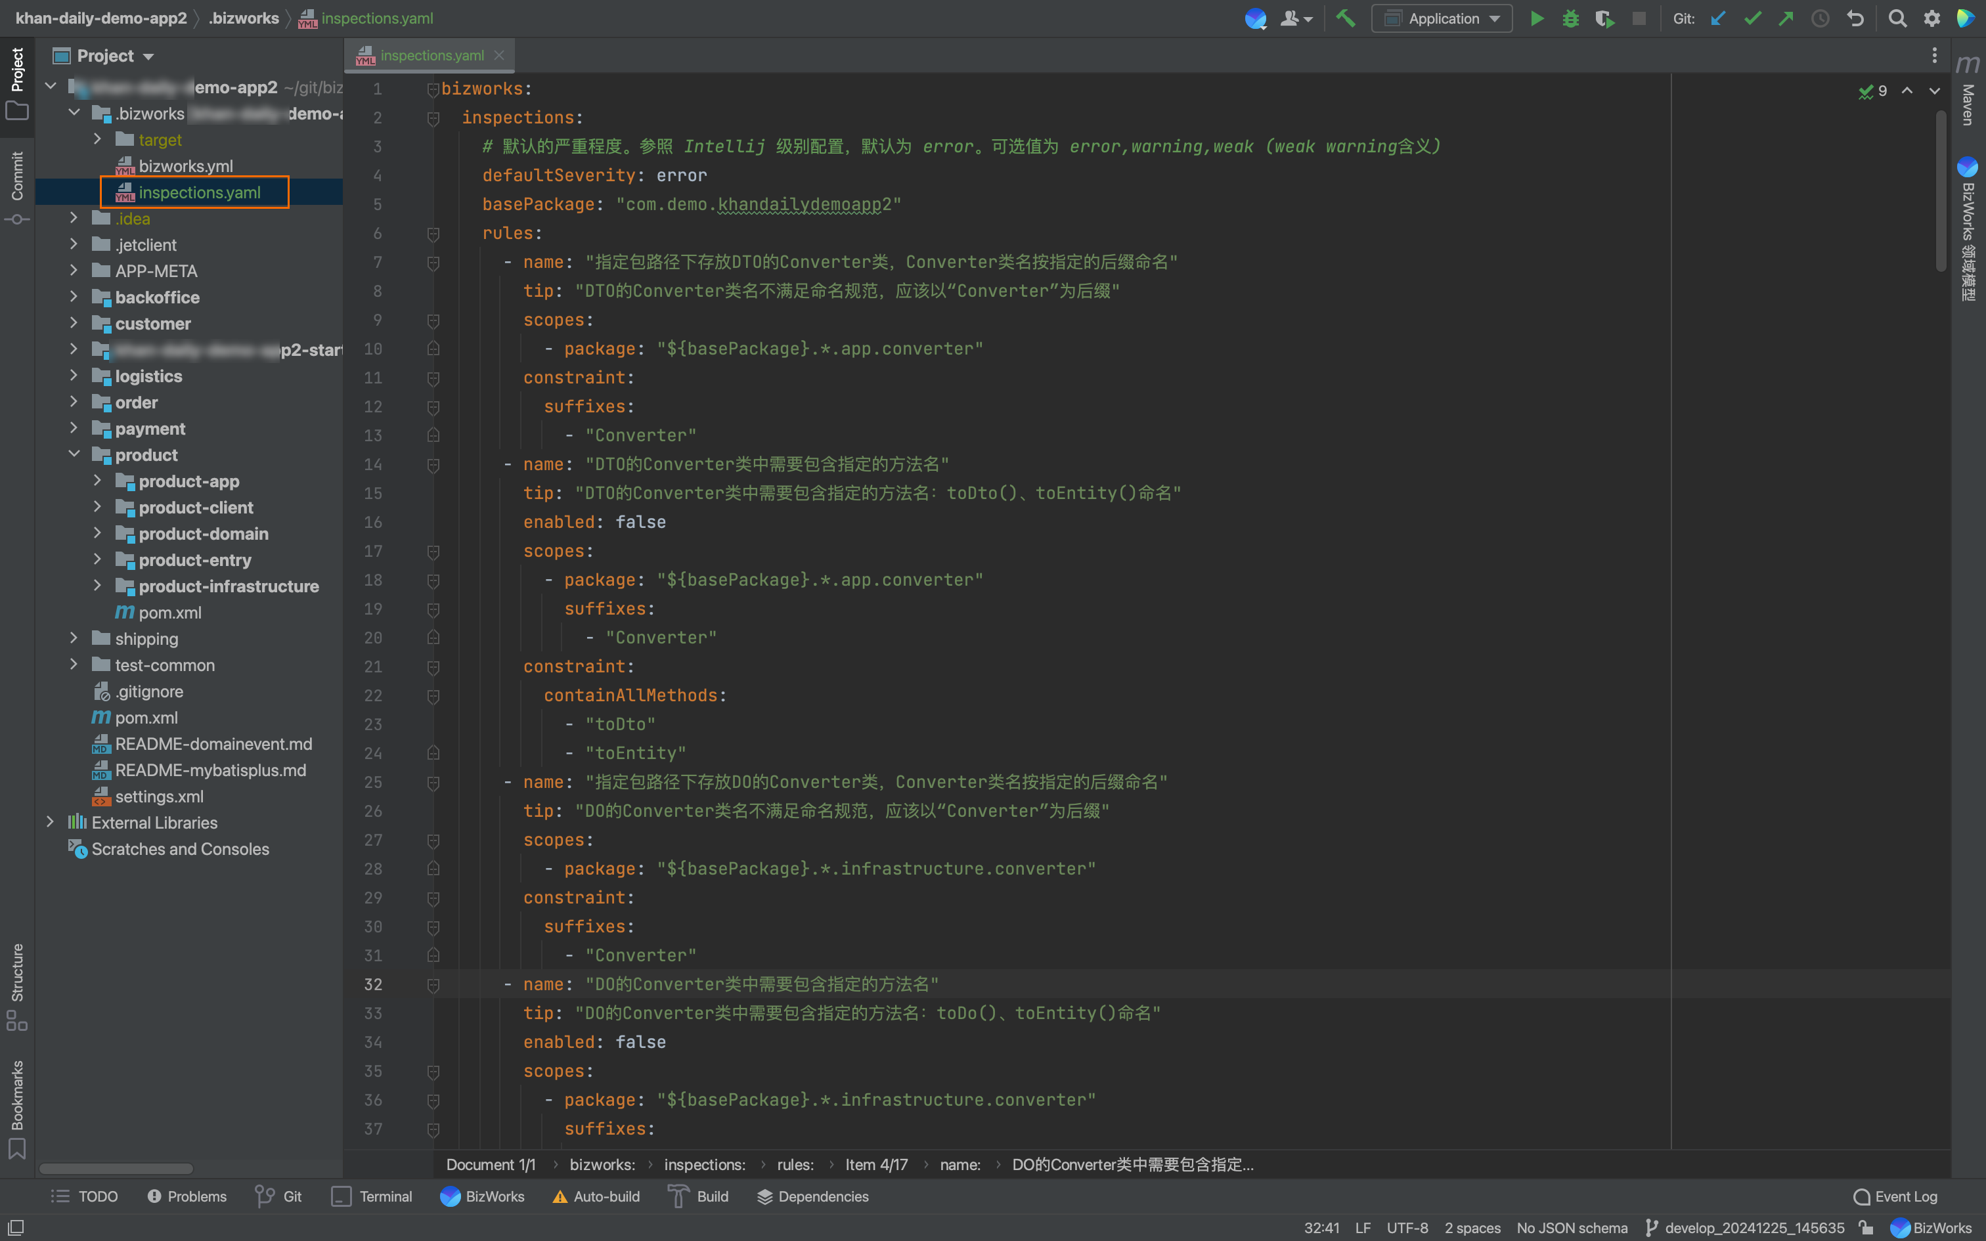Click the inspections widget showing 9

(x=1873, y=91)
